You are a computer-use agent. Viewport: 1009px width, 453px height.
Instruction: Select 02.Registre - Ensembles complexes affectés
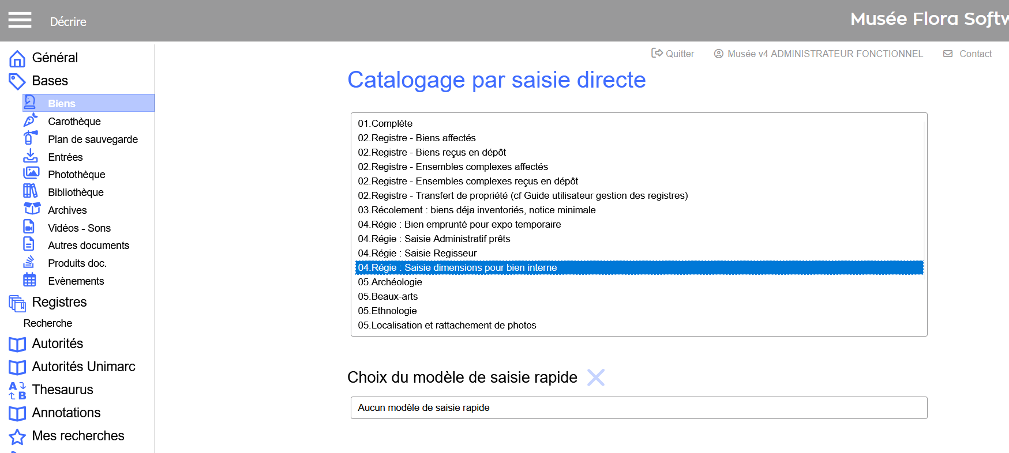point(639,167)
